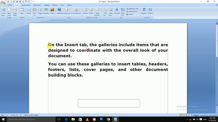Insert a Cross-reference
This screenshot has height=122, width=218.
[x=76, y=11]
